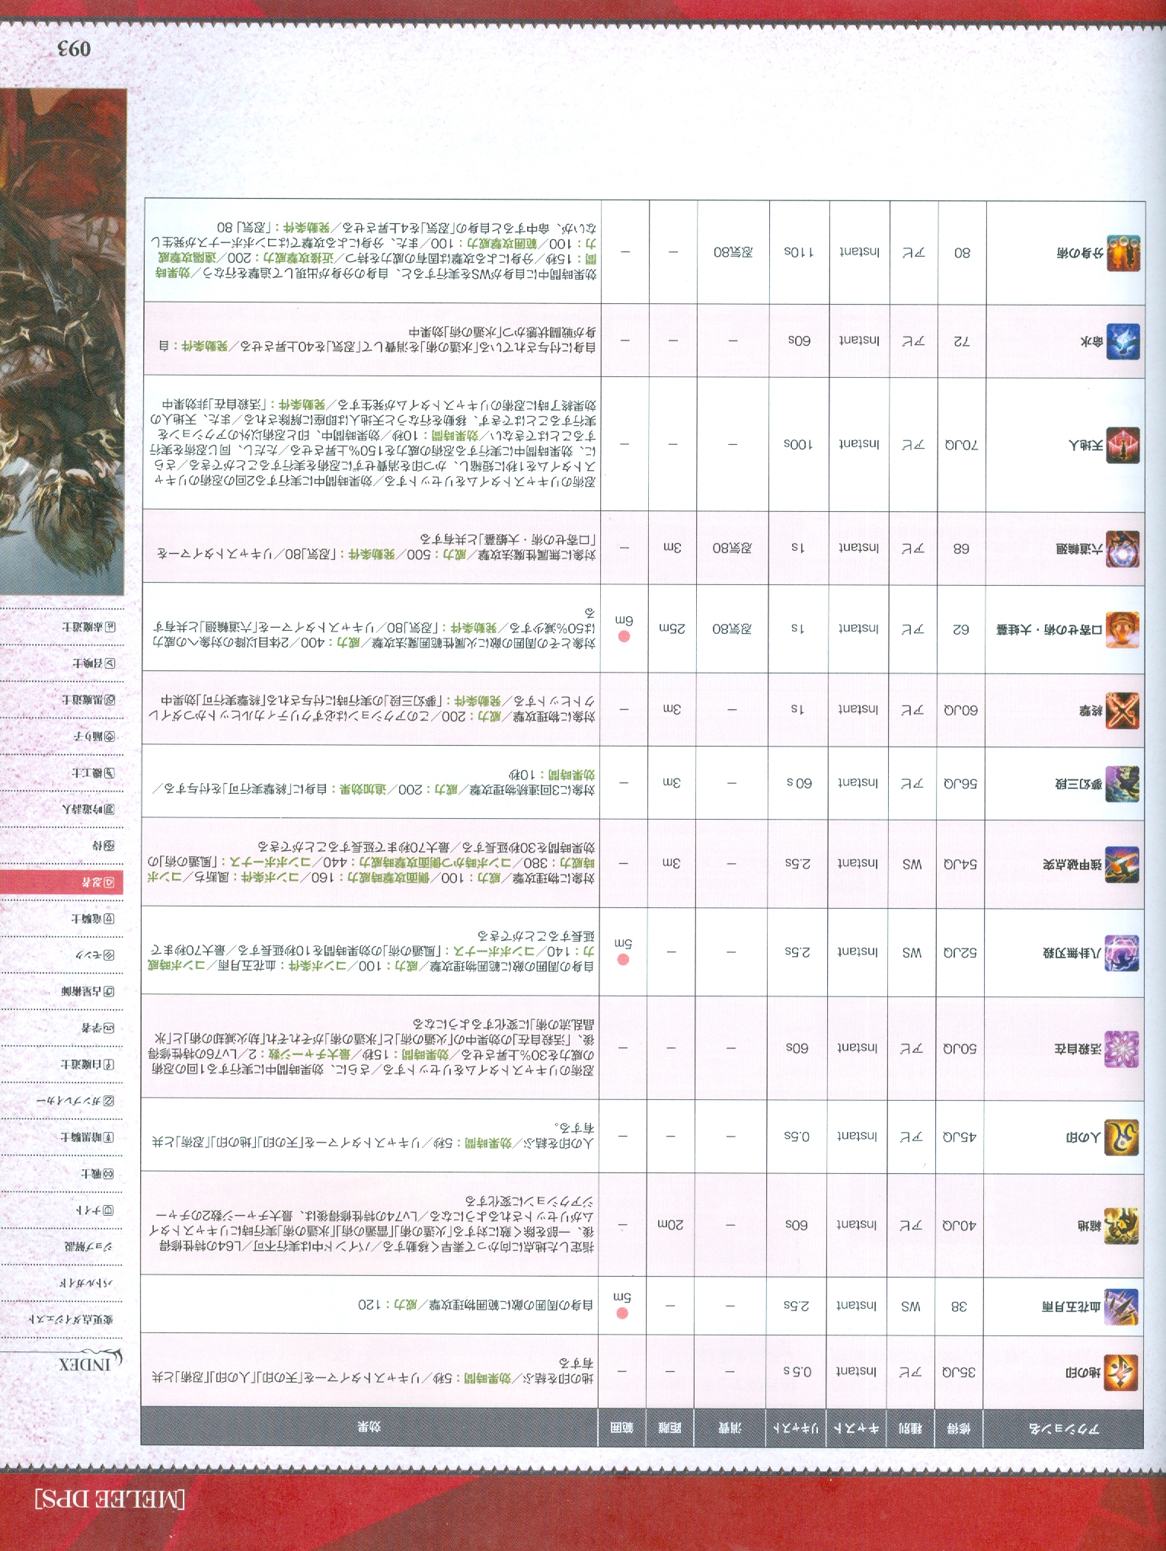Click the 人の印 mudra icon
1166x1551 pixels.
point(1123,1137)
